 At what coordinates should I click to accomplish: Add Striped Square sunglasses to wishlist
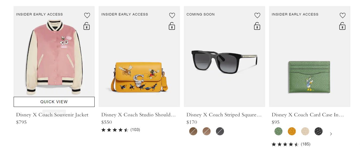(257, 16)
